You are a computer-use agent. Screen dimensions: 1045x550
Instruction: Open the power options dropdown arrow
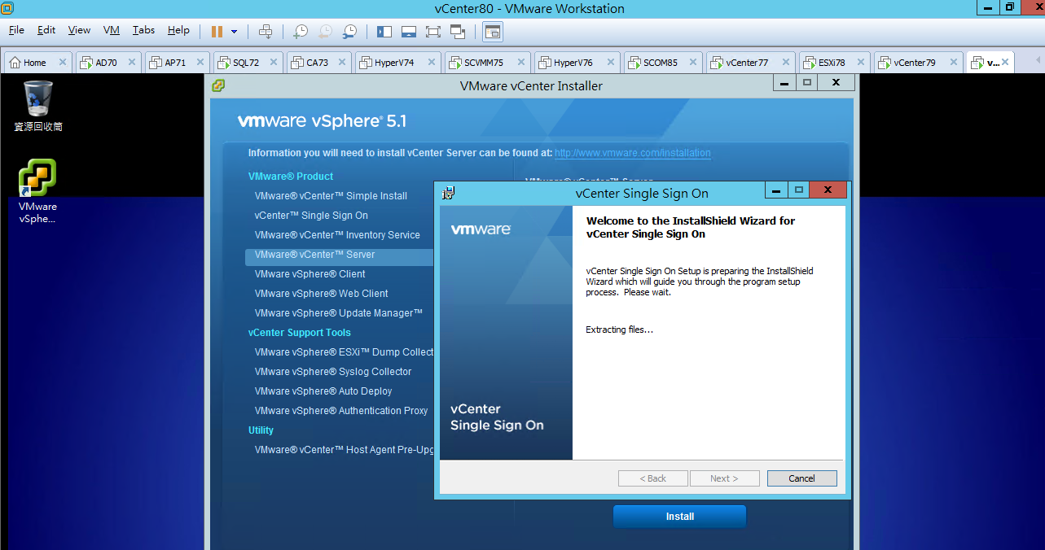click(x=235, y=32)
